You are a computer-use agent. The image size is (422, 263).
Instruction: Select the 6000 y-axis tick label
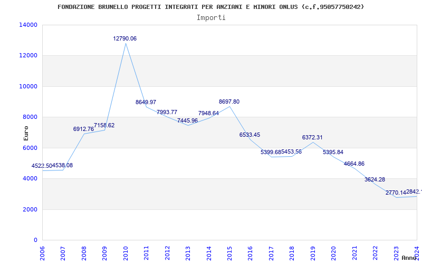[30, 148]
